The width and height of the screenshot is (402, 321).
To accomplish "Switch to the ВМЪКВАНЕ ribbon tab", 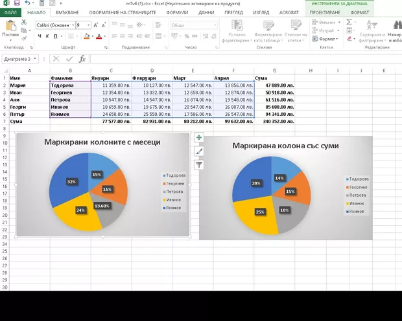I will [67, 12].
